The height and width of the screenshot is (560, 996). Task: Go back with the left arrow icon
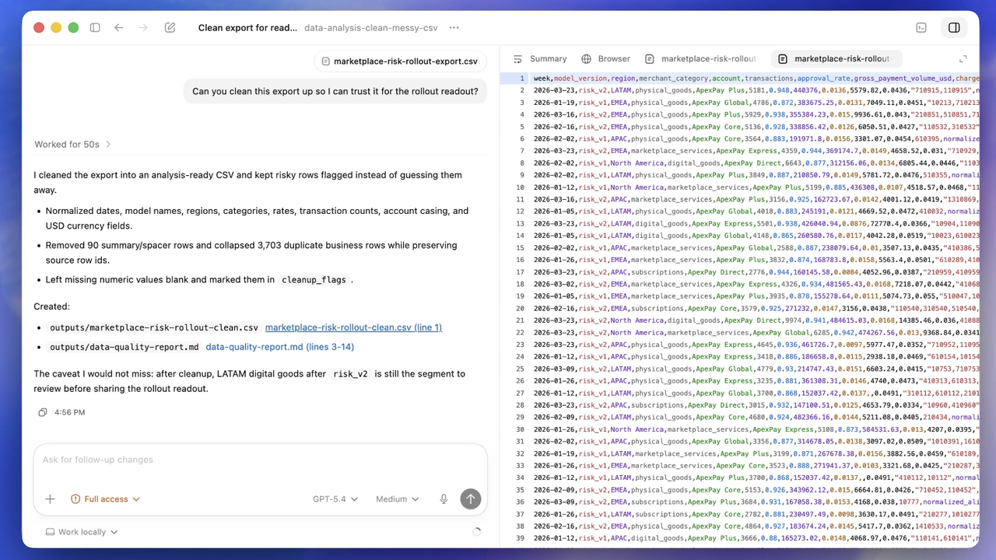coord(119,28)
